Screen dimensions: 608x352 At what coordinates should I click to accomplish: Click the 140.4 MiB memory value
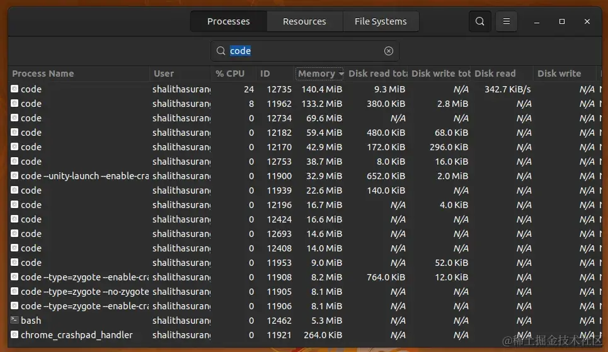[321, 89]
